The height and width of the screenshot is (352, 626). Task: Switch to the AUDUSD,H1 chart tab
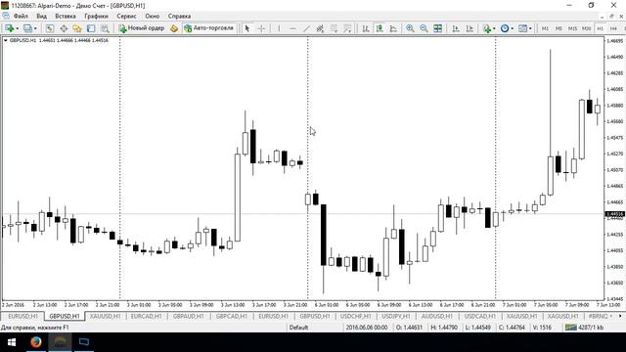point(437,316)
